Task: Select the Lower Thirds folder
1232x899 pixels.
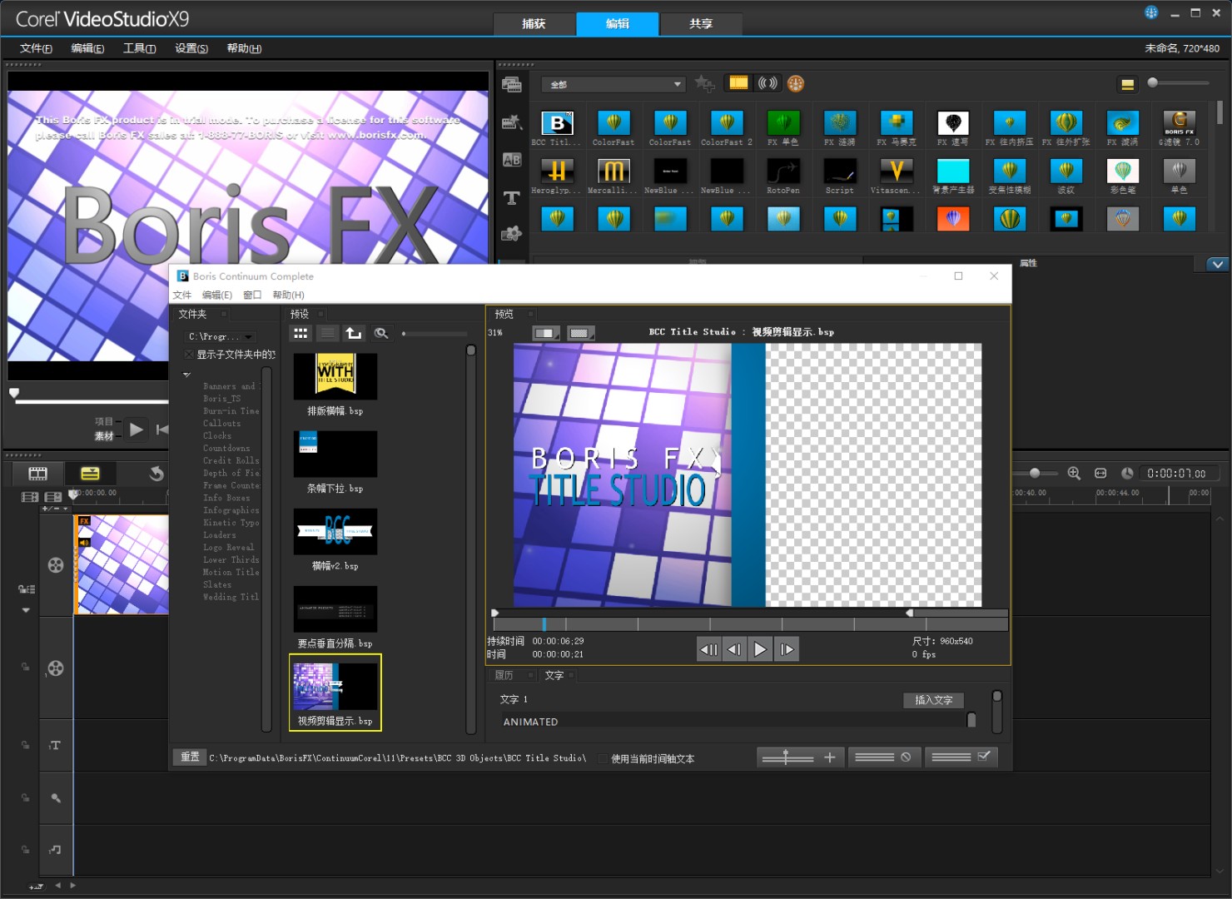Action: [x=231, y=559]
